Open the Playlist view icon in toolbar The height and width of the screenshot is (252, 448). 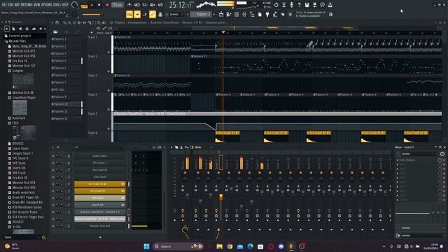pos(221,14)
